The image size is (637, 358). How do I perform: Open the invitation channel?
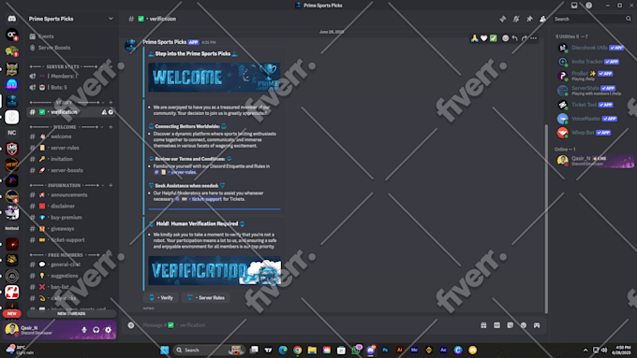[71, 159]
